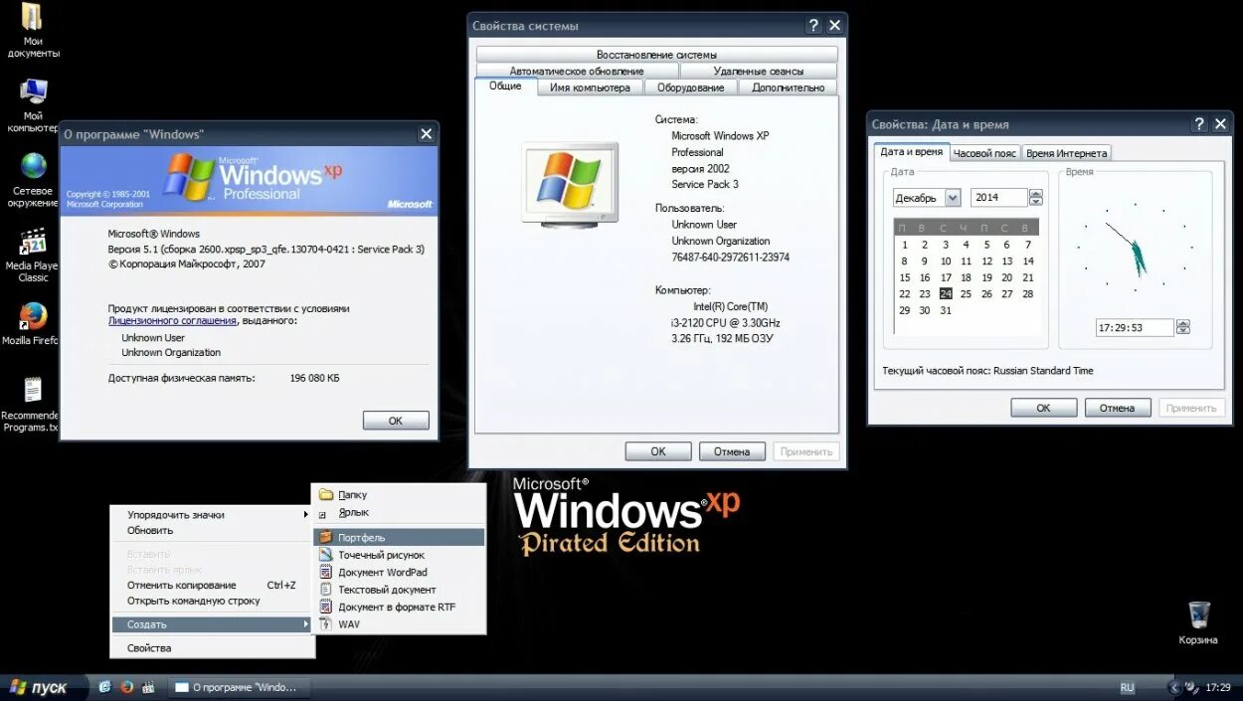Click Отмена in Свойства системы dialog
Image resolution: width=1243 pixels, height=701 pixels.
732,451
